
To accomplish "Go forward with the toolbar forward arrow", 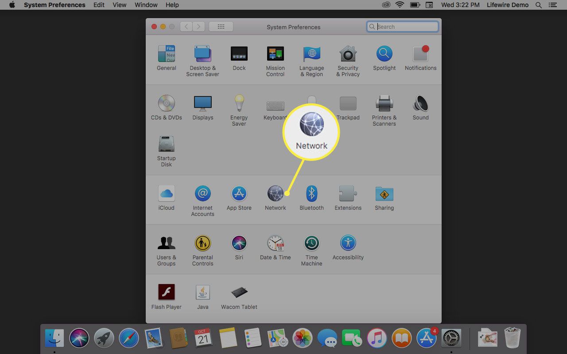I will 199,27.
